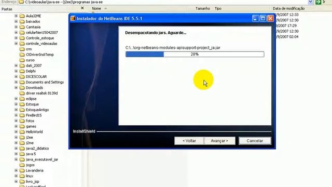Select the Downloads folder label
The width and height of the screenshot is (332, 187).
coord(34,88)
